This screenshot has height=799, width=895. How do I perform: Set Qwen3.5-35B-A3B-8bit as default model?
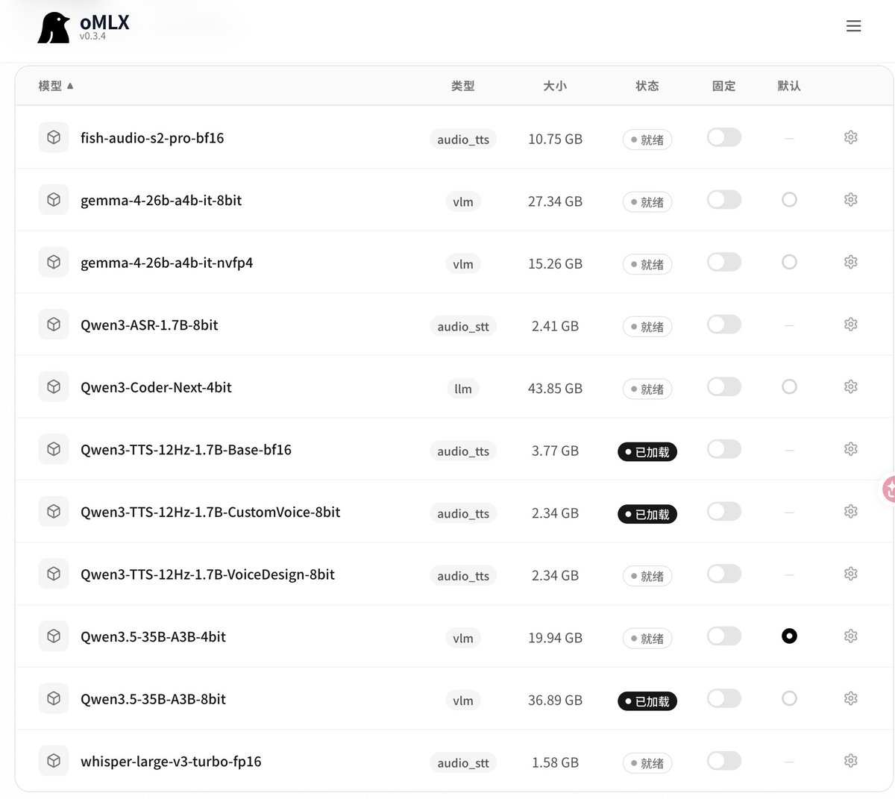[x=789, y=698]
